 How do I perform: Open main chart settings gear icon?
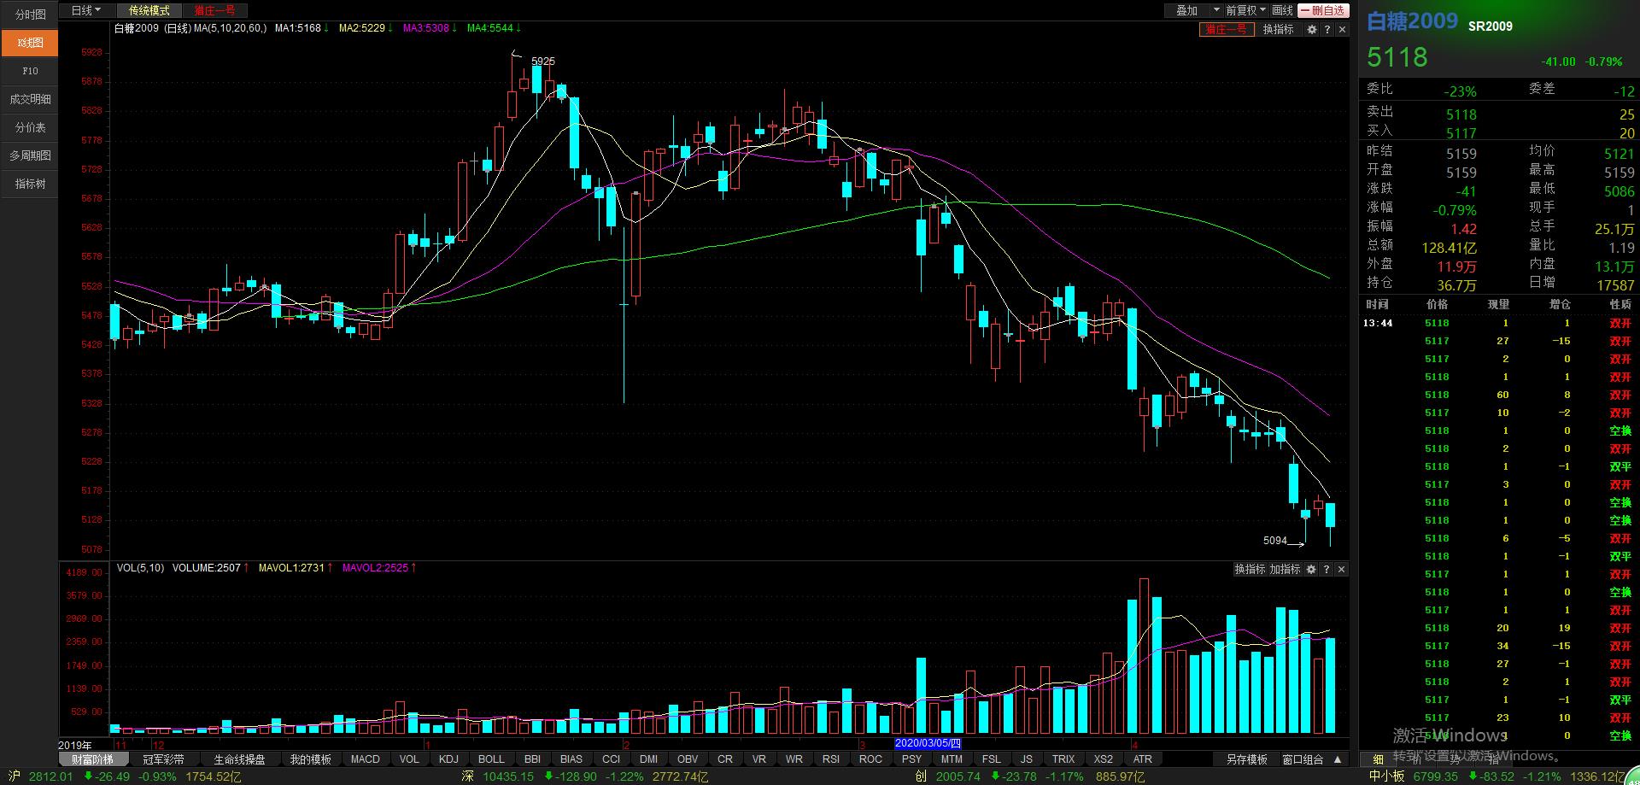click(1312, 29)
